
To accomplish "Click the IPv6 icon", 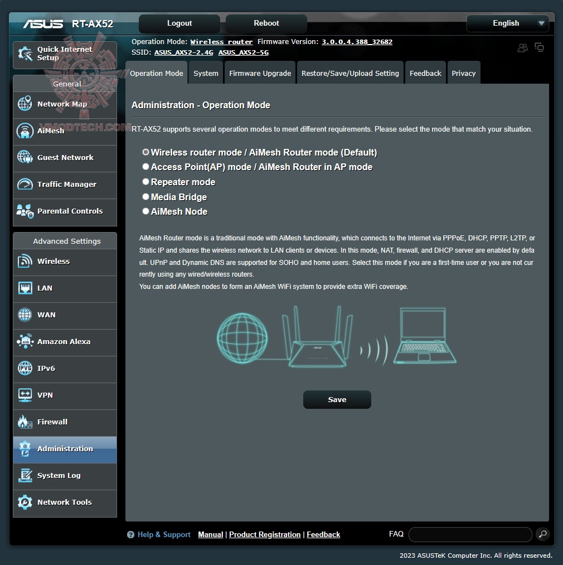I will tap(25, 368).
